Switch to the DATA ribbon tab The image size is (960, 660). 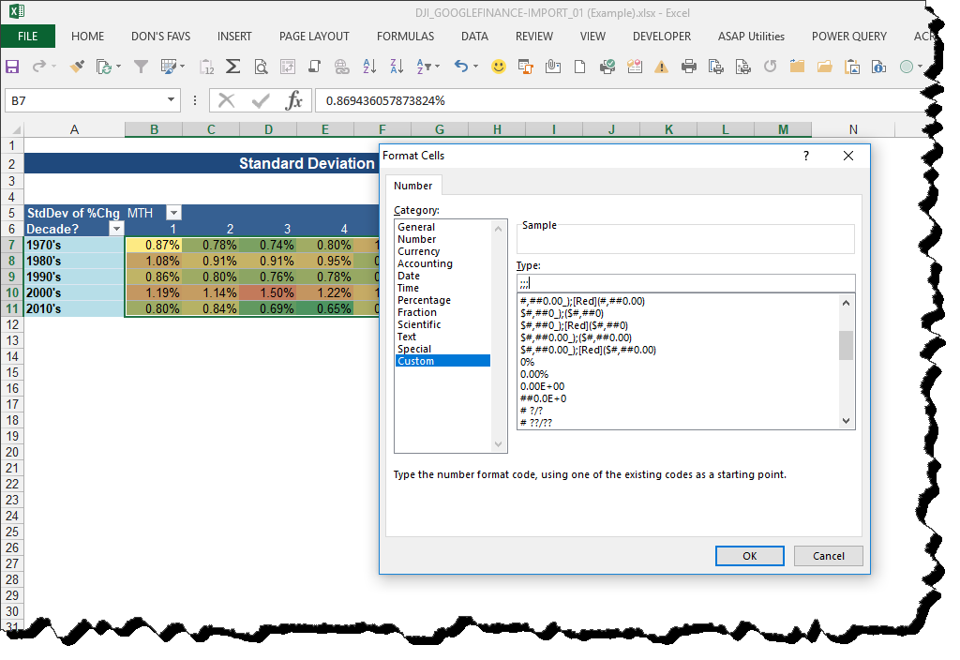click(x=474, y=37)
